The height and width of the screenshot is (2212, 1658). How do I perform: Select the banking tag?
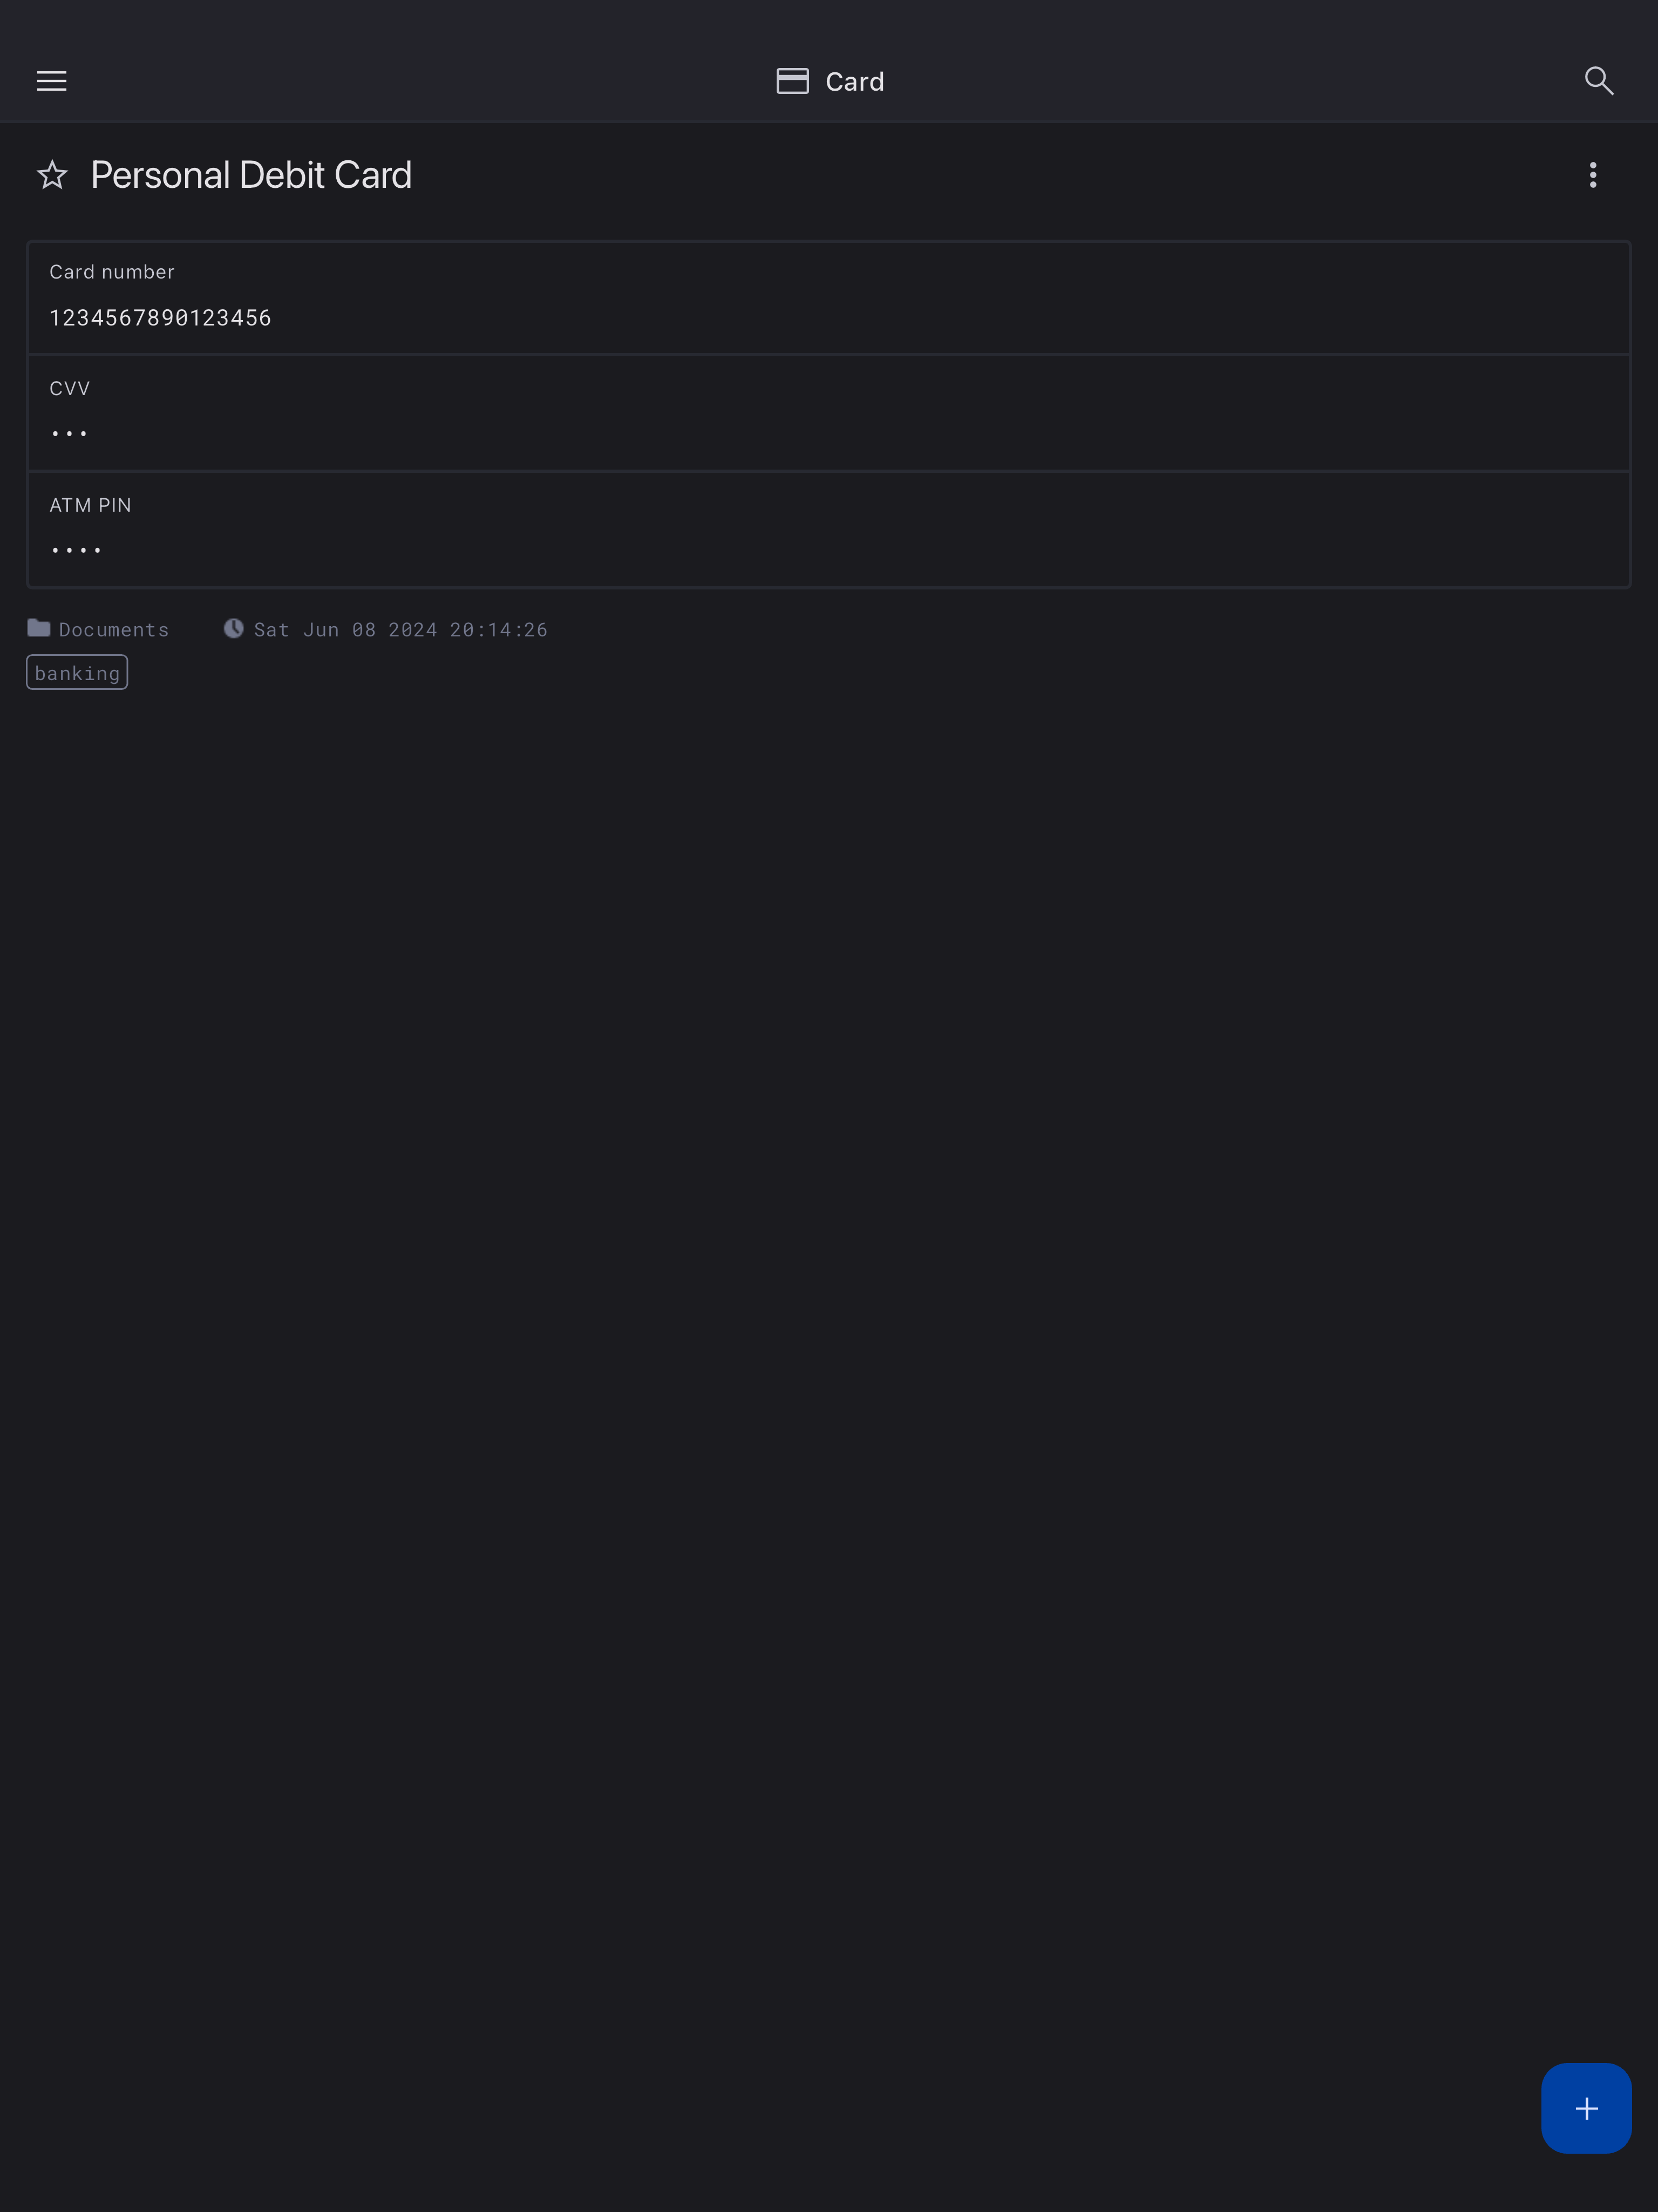[77, 673]
